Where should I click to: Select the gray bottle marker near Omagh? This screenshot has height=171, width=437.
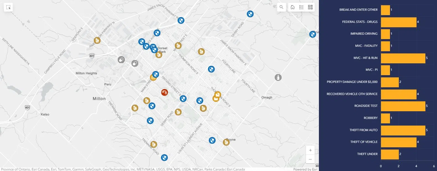(278, 77)
